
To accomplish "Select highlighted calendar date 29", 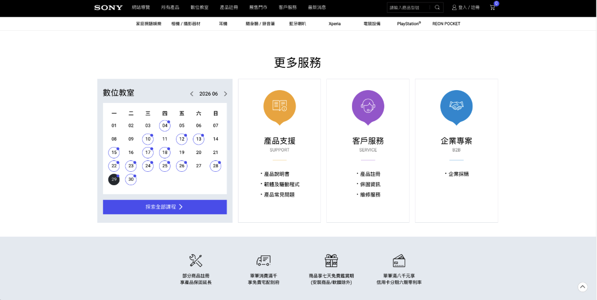I will coord(114,179).
